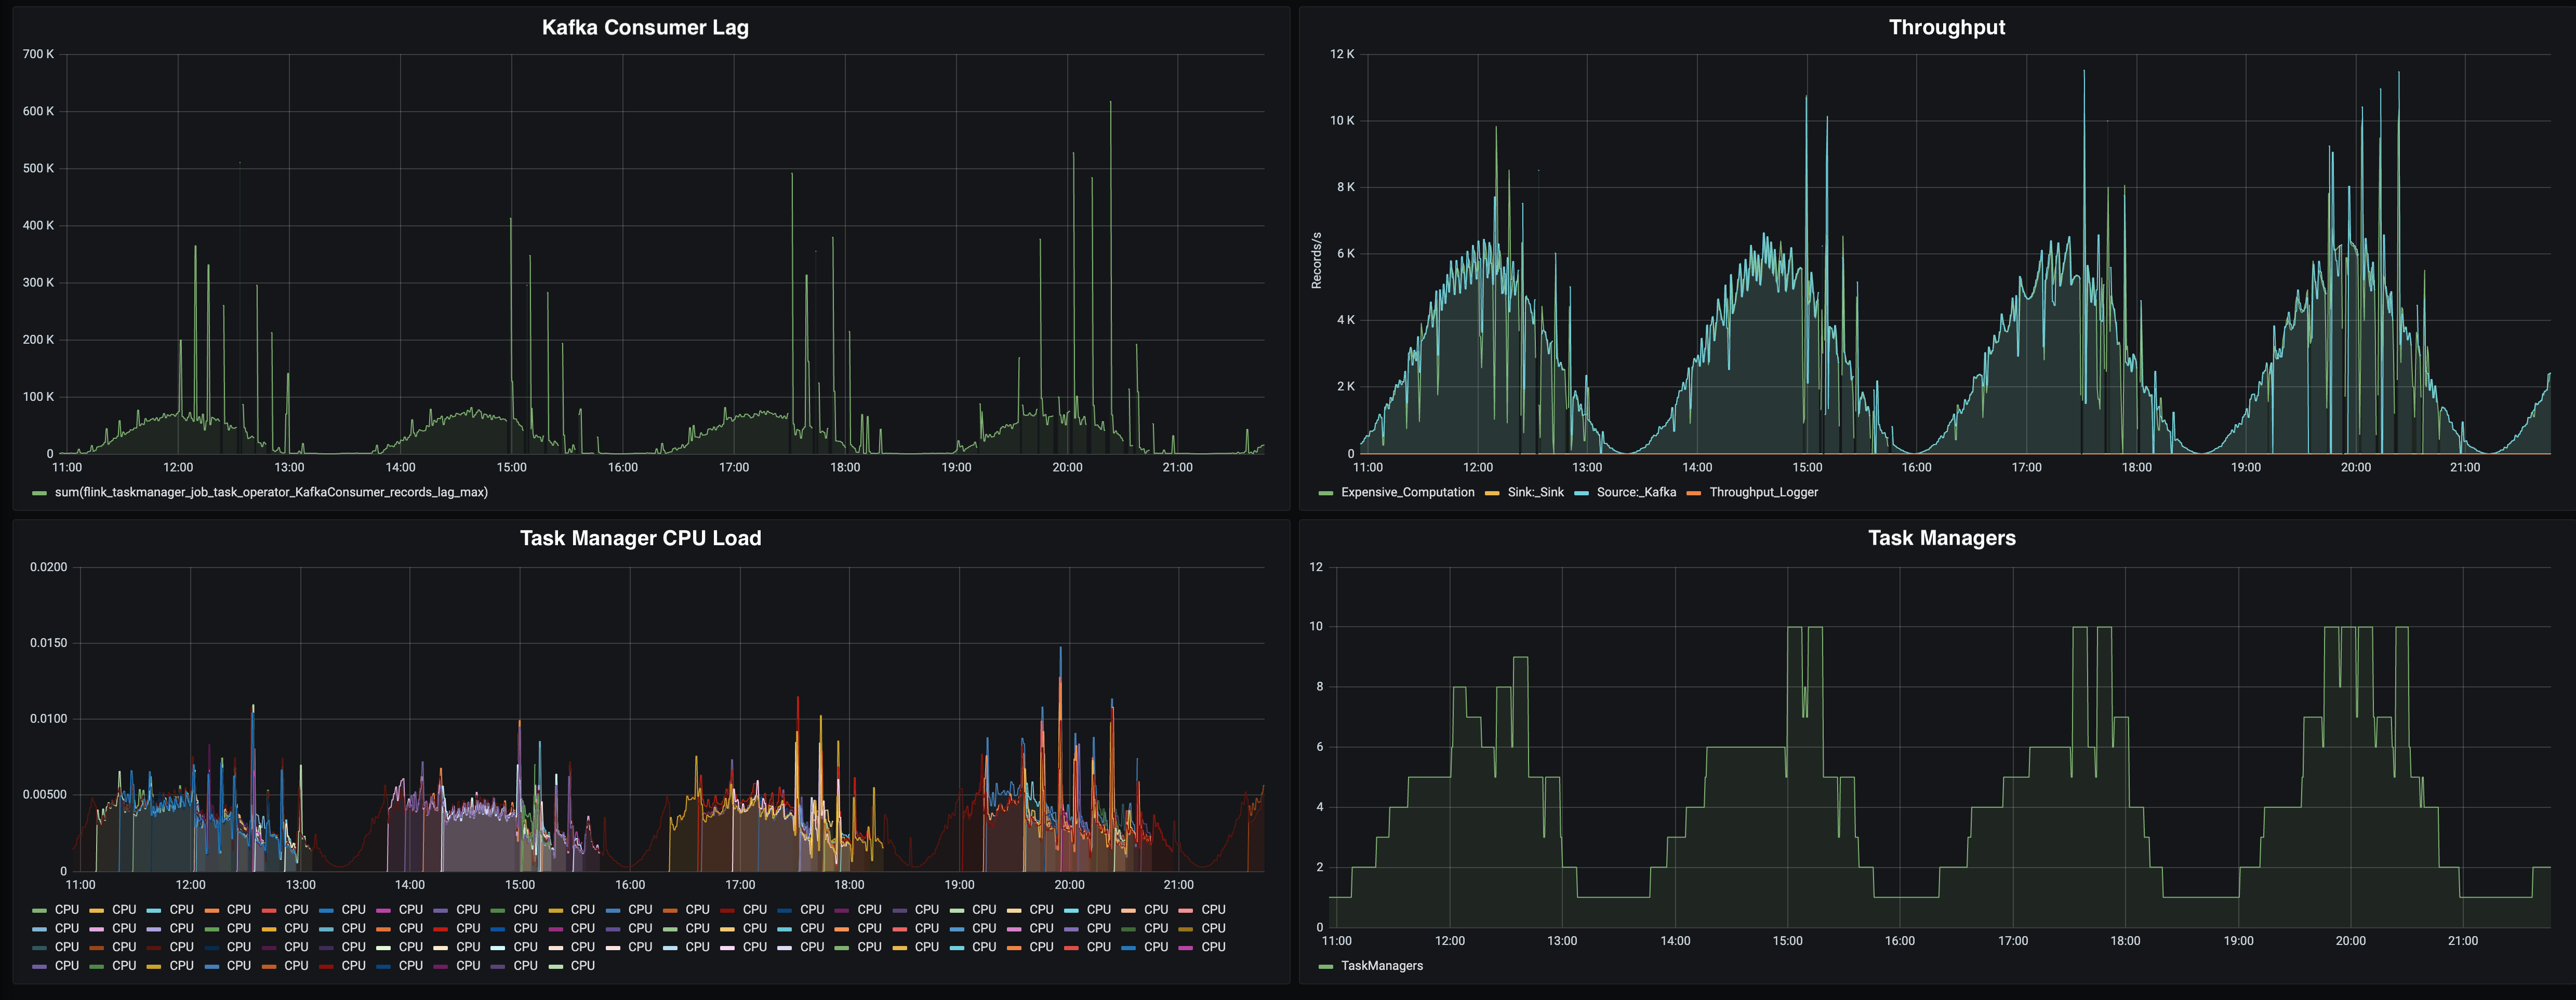This screenshot has width=2576, height=1000.
Task: Click the TaskManagers legend label
Action: tap(1381, 966)
